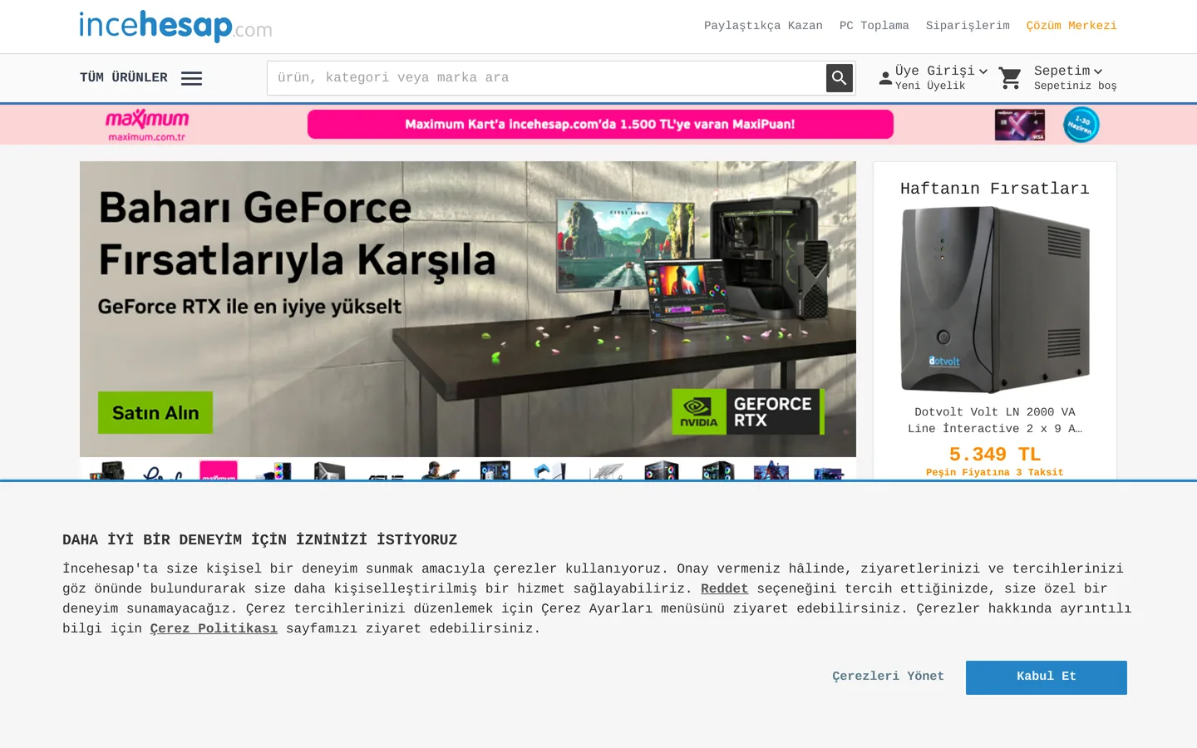
Task: Click the Satın Alın button
Action: point(155,412)
